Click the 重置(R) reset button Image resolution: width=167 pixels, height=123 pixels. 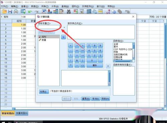pyautogui.click(x=86, y=99)
